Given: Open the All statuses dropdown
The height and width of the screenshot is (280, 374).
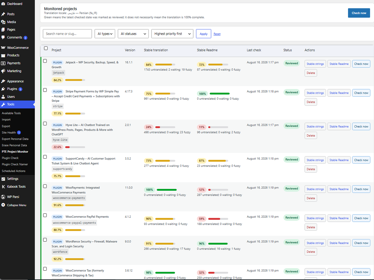Looking at the screenshot, I should pos(133,34).
